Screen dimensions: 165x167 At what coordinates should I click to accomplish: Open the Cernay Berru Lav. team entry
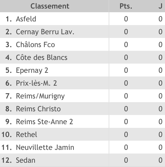[45, 32]
